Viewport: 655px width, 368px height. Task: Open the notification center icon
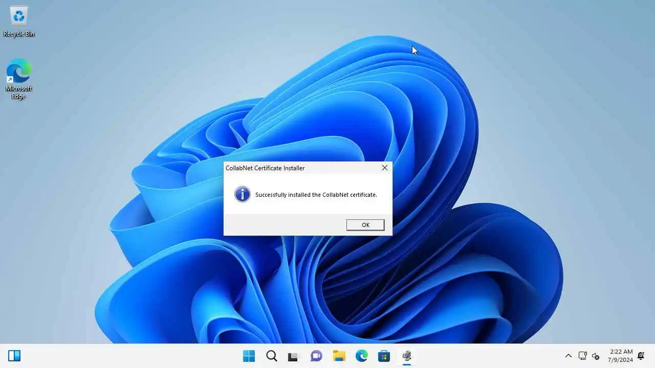[641, 356]
